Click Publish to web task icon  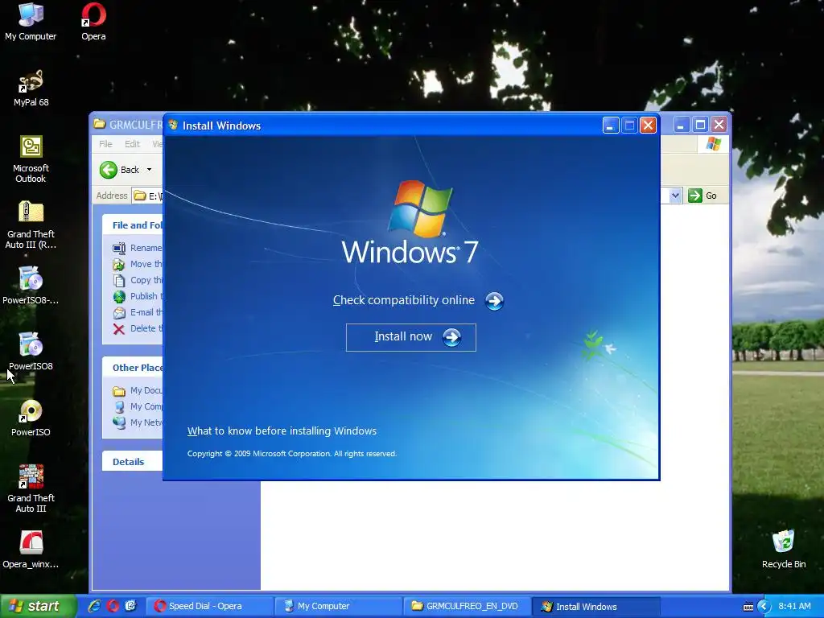tap(119, 296)
